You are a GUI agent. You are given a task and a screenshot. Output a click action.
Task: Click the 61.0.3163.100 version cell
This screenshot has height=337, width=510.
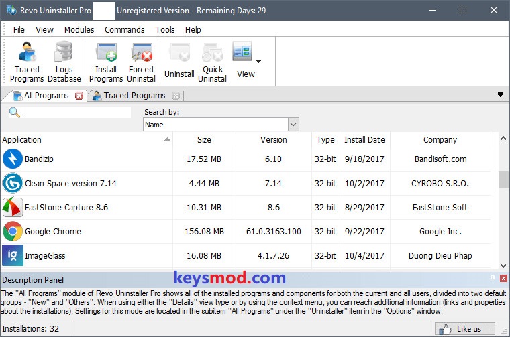coord(274,232)
